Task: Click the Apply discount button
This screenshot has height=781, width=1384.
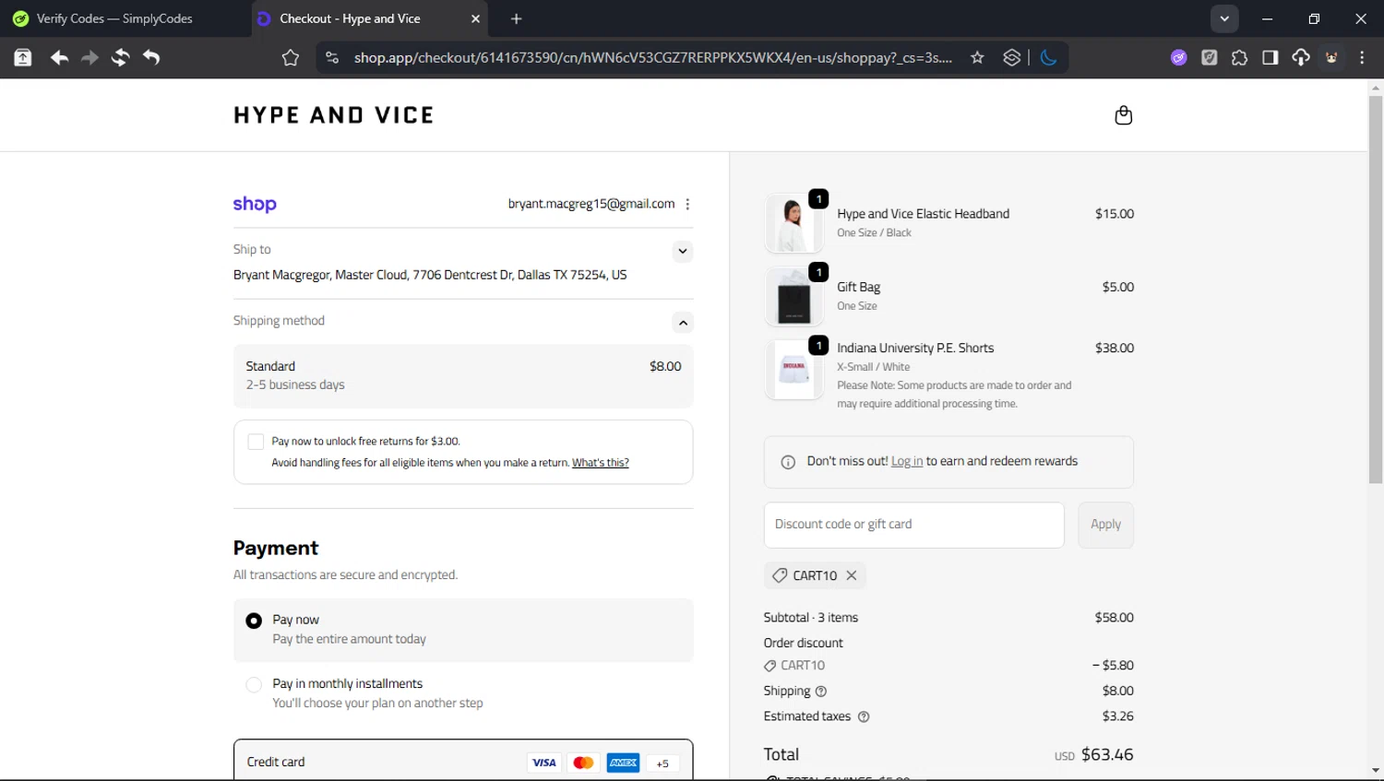Action: click(x=1105, y=525)
